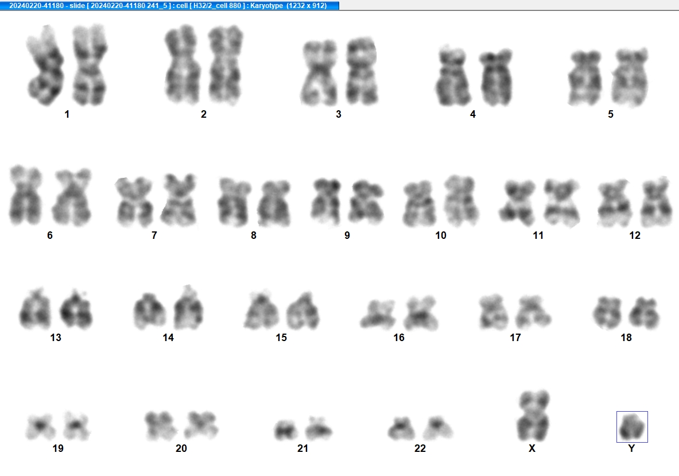Select the left chromosome 9 homolog

[x=326, y=202]
